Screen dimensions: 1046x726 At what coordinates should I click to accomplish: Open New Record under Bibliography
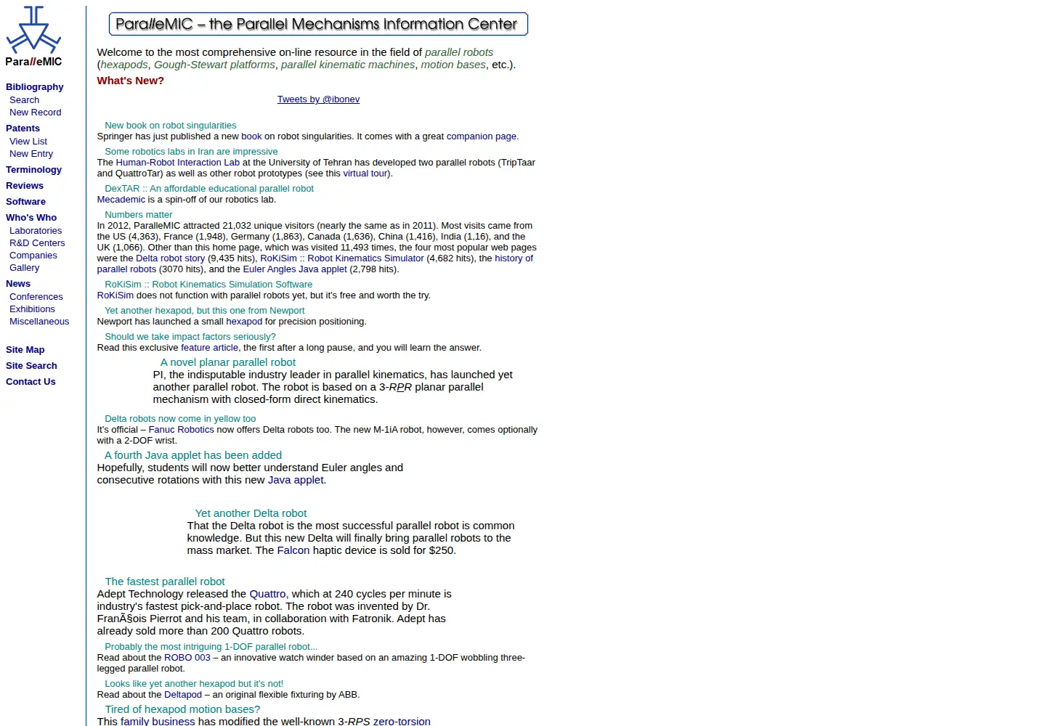coord(35,113)
